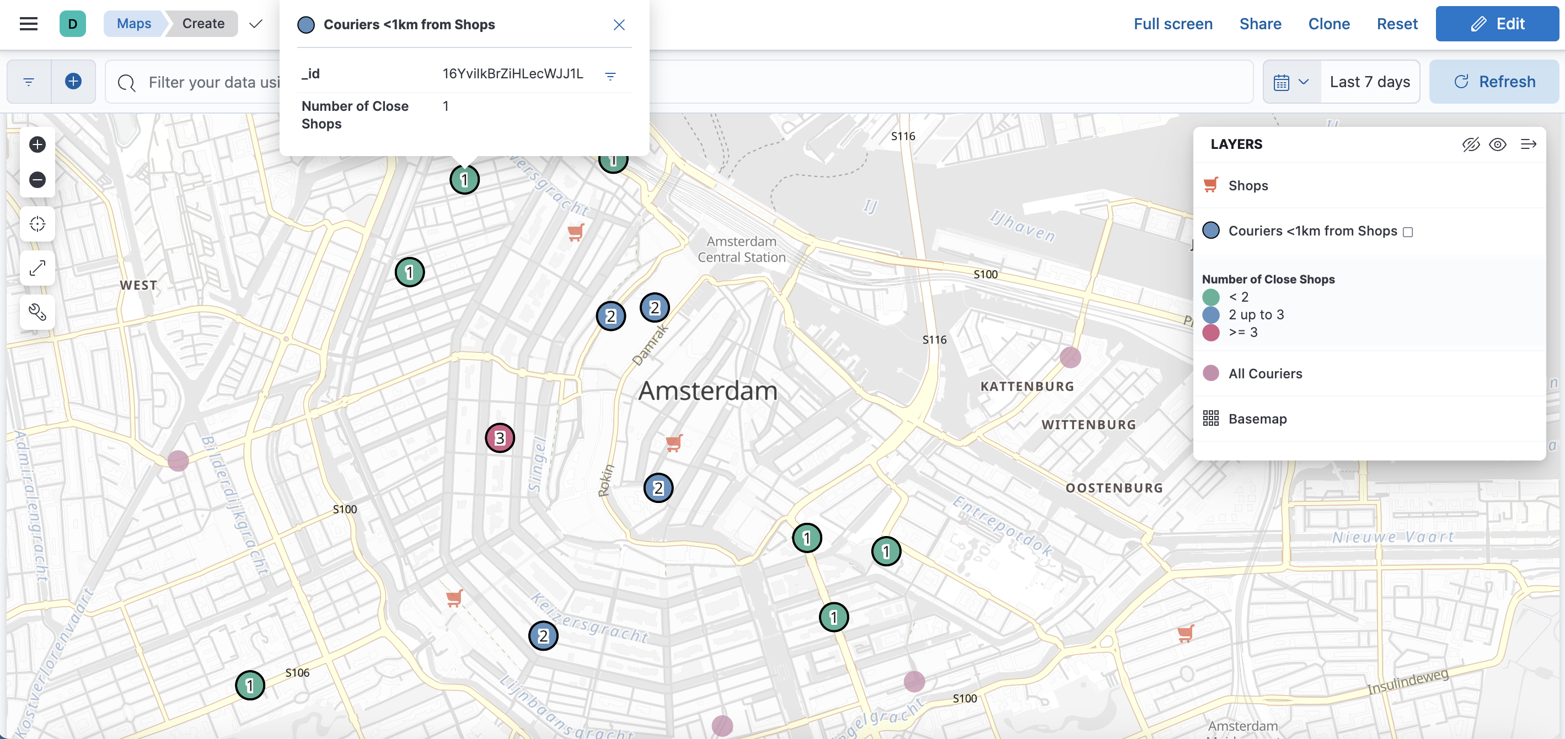
Task: Click the green '< 2' legend swatch
Action: (1210, 297)
